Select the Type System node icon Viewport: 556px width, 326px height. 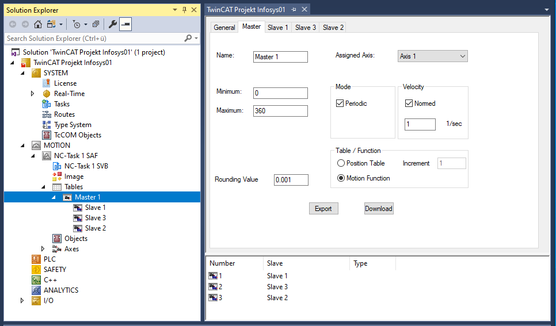[x=47, y=125]
